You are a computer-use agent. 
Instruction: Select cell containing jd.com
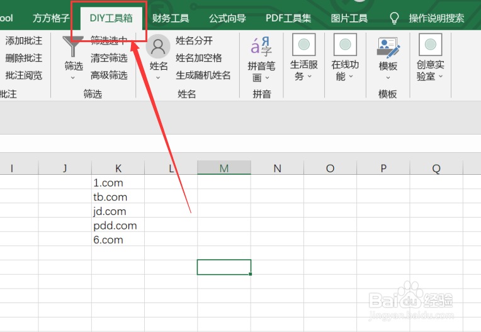click(x=118, y=211)
